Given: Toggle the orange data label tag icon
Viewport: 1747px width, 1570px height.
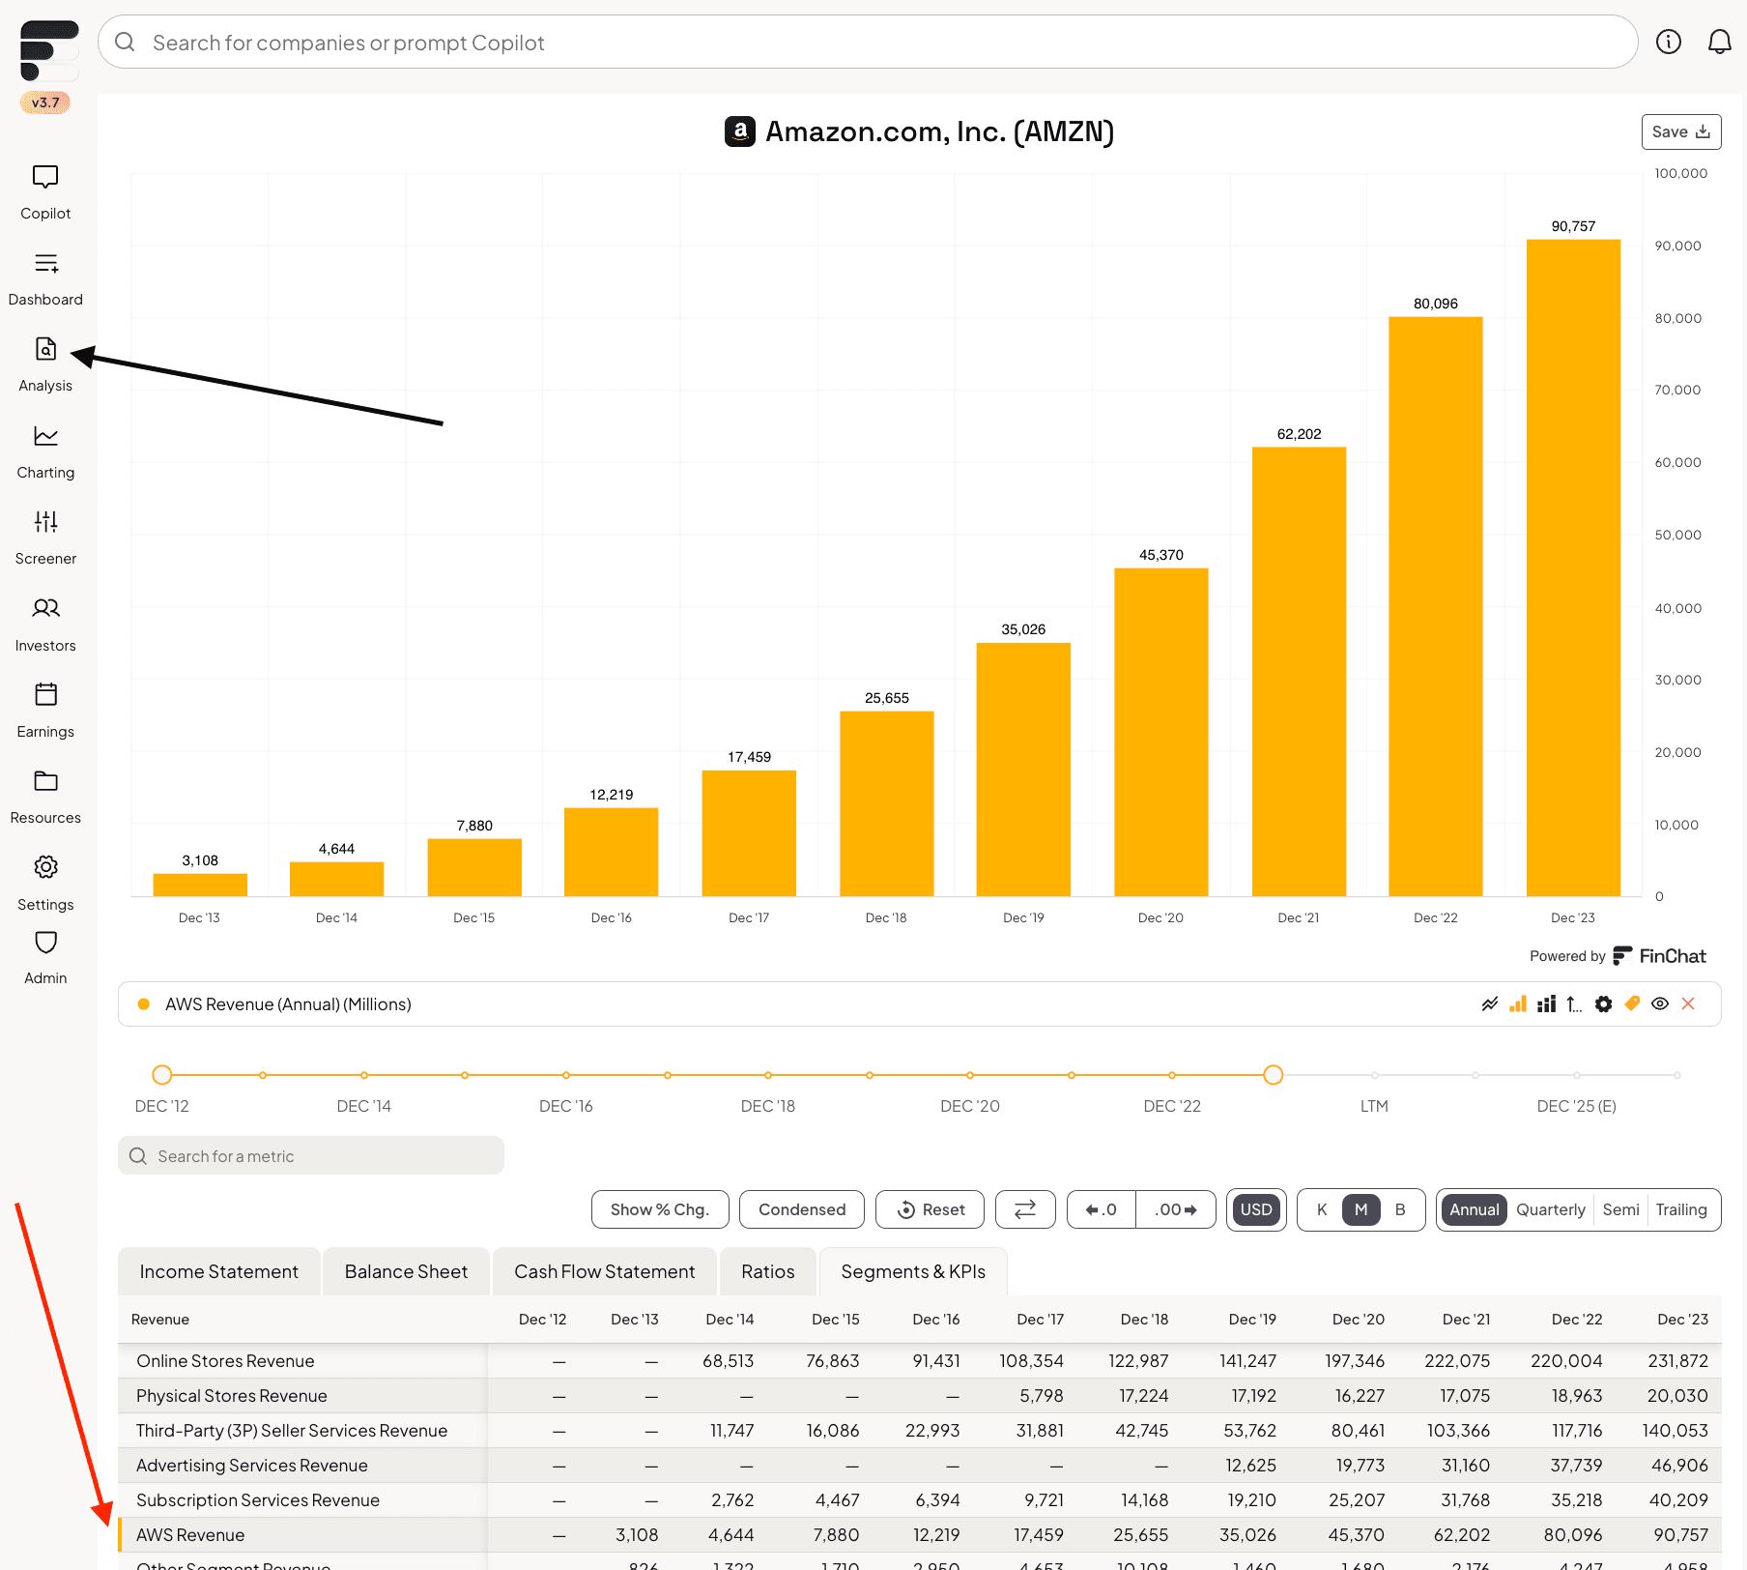Looking at the screenshot, I should coord(1632,1003).
